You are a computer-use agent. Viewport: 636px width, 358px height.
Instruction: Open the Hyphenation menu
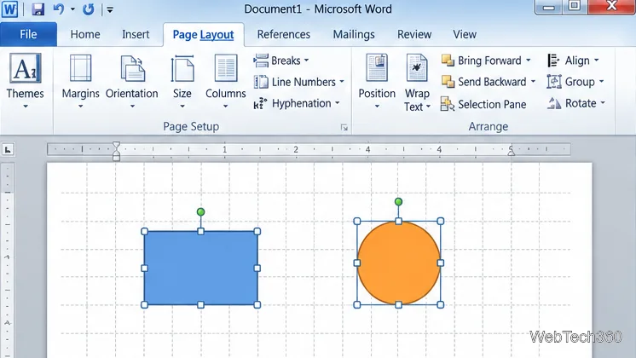pos(297,103)
